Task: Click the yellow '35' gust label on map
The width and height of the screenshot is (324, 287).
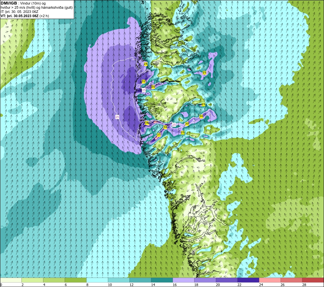Action: (153, 87)
